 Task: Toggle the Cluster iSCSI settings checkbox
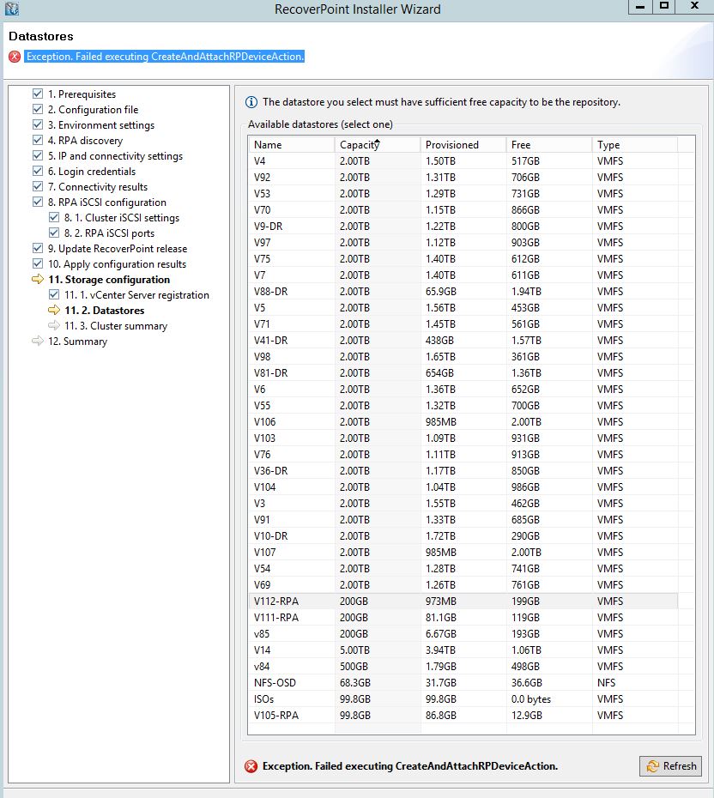point(54,217)
